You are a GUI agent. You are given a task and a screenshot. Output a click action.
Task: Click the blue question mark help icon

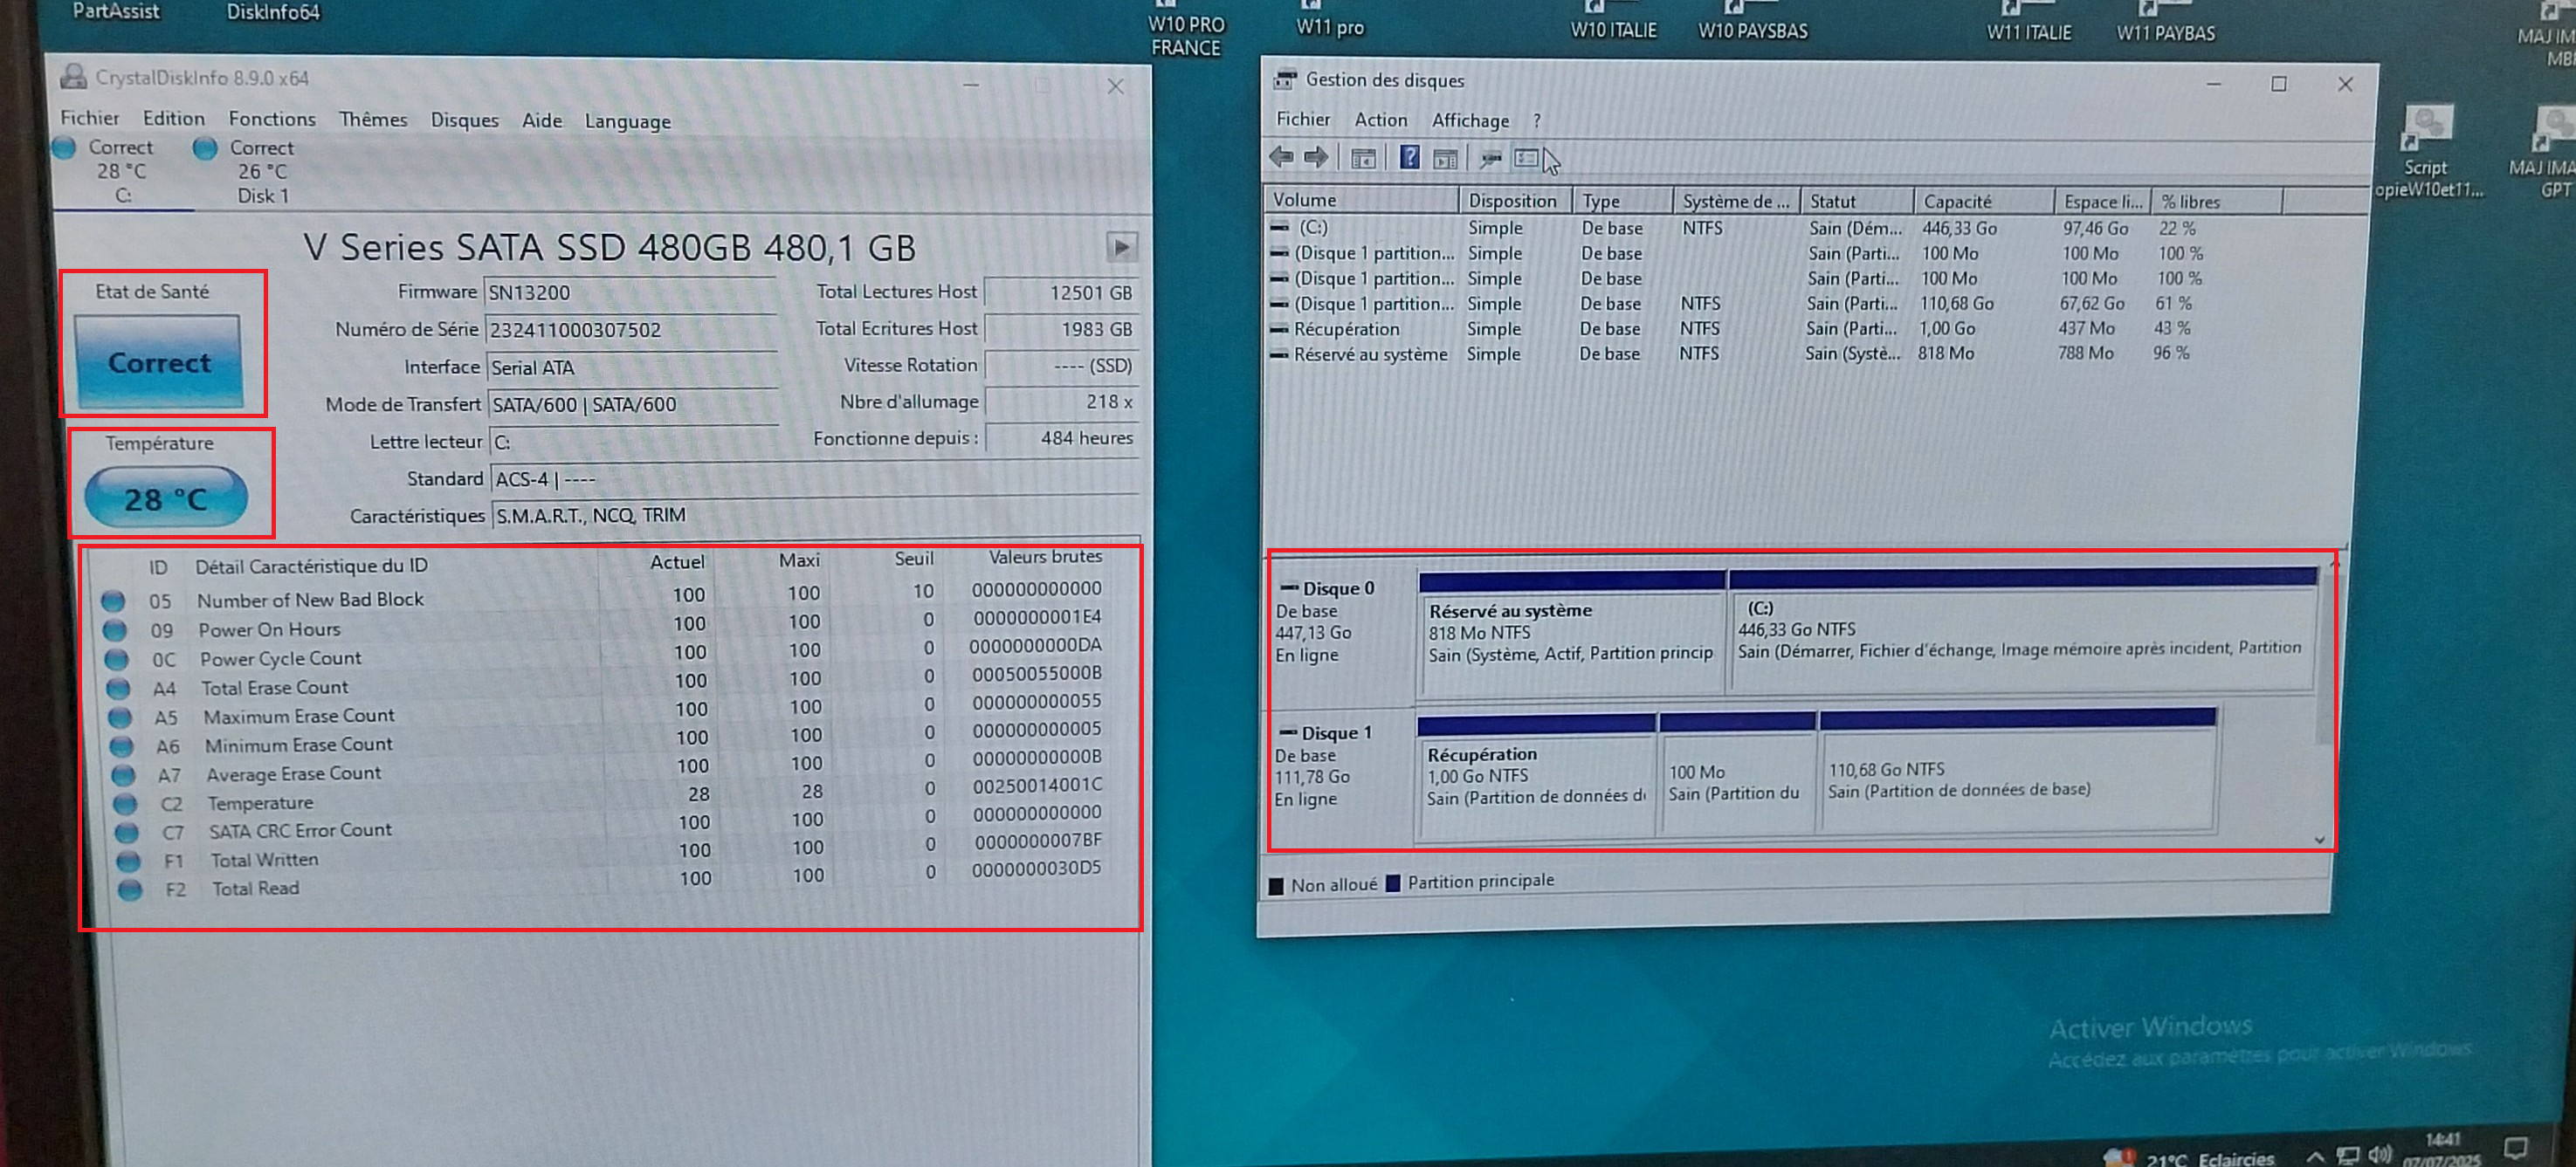tap(1409, 157)
